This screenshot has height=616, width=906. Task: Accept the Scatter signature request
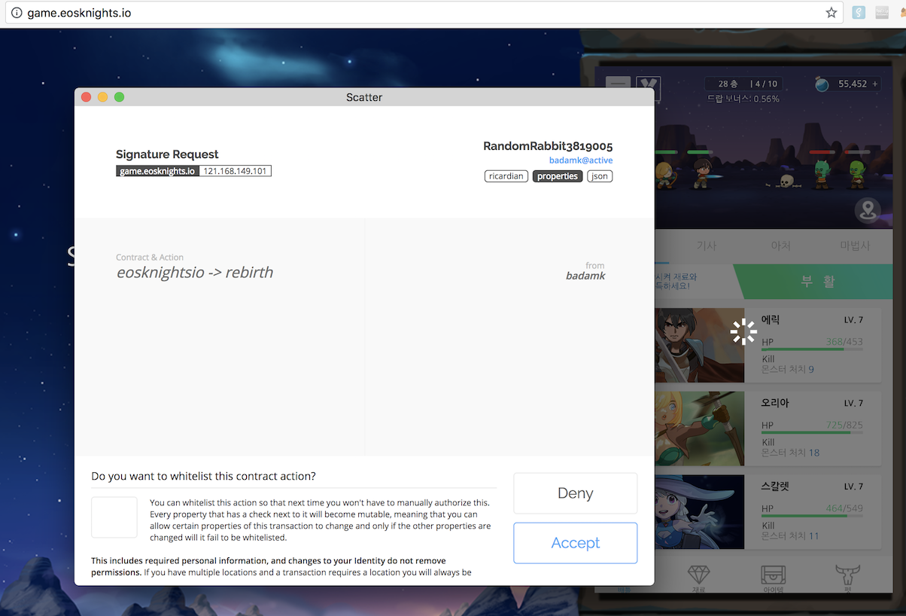pyautogui.click(x=575, y=543)
